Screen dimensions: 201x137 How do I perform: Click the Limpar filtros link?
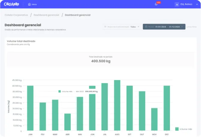coord(191,27)
